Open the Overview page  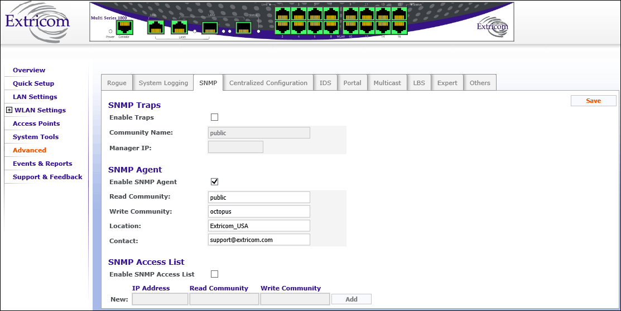[x=29, y=70]
